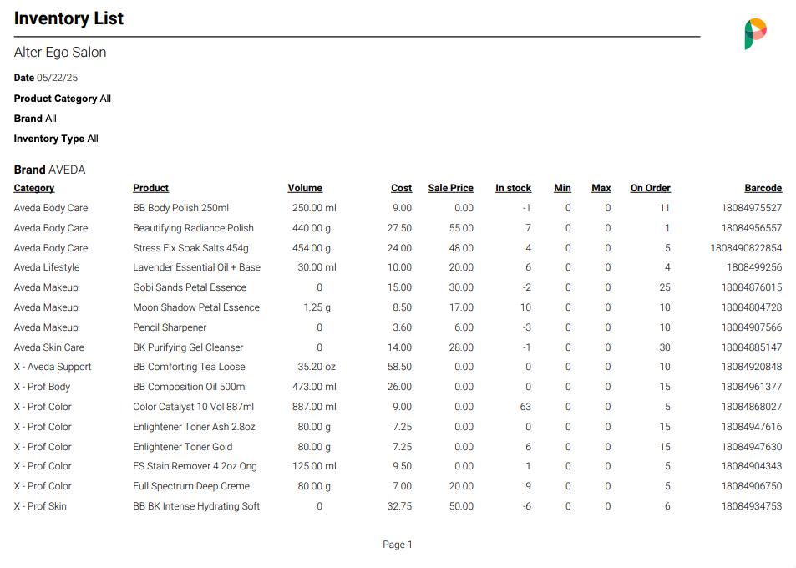Click the Inventory List title

68,18
